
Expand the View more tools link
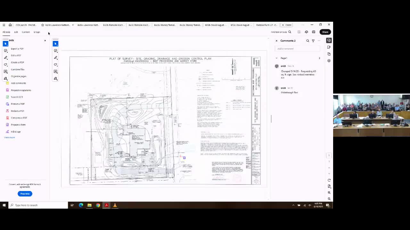point(9,137)
